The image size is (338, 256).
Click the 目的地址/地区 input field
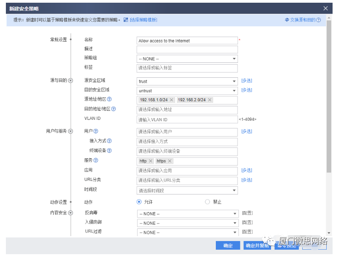(x=187, y=110)
